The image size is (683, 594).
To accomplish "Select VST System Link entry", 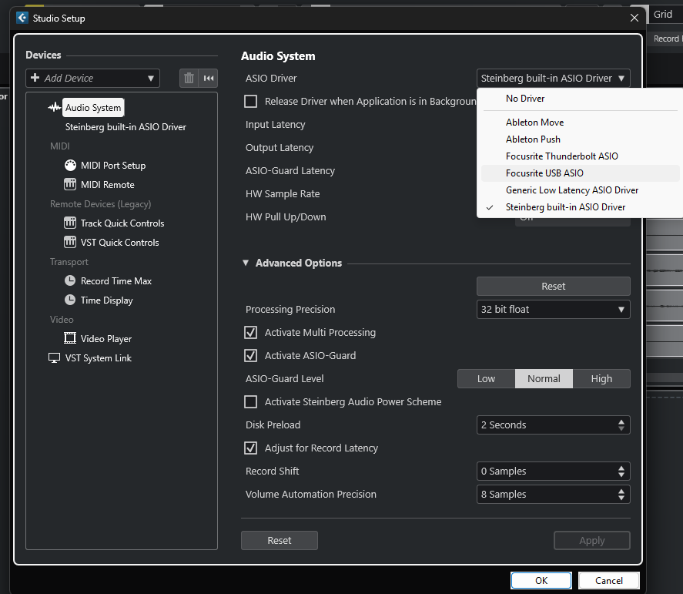I will pos(99,357).
